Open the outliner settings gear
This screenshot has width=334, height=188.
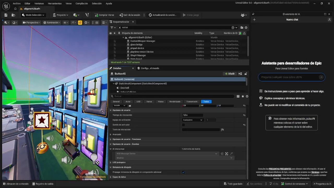246,27
